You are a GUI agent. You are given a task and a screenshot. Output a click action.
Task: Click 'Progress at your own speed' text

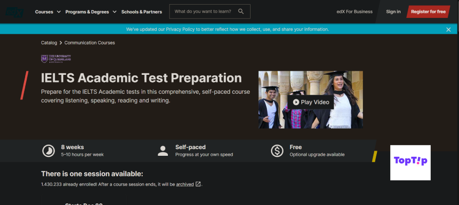click(x=204, y=154)
